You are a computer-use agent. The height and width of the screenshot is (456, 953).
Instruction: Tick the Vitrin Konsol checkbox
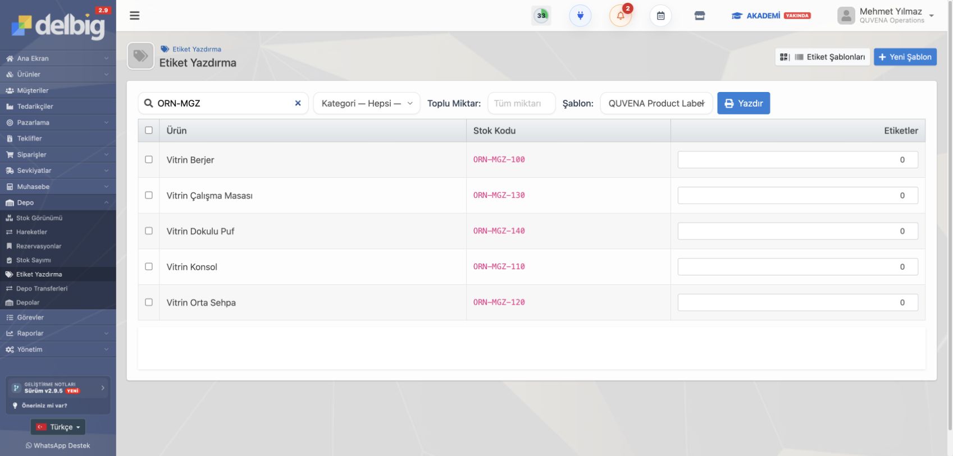tap(149, 266)
